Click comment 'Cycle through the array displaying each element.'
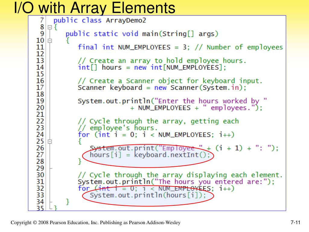The height and width of the screenshot is (232, 309). (x=180, y=175)
